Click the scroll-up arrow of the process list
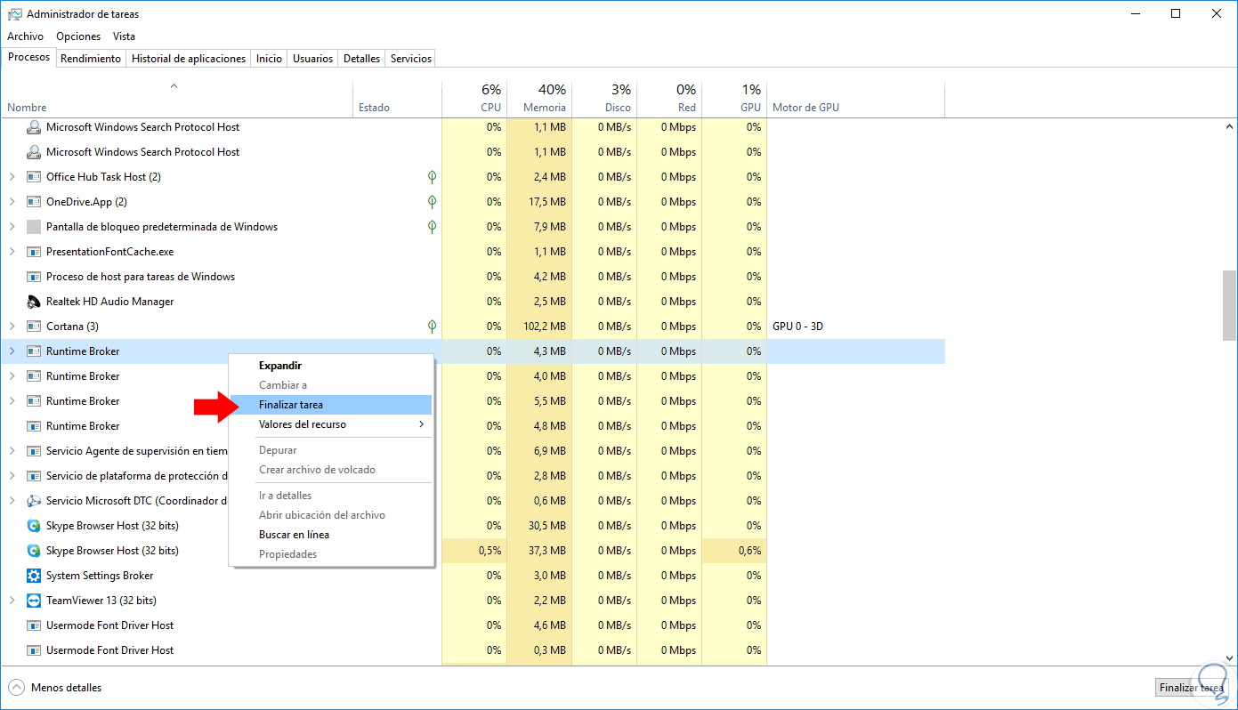The image size is (1238, 710). tap(1229, 126)
